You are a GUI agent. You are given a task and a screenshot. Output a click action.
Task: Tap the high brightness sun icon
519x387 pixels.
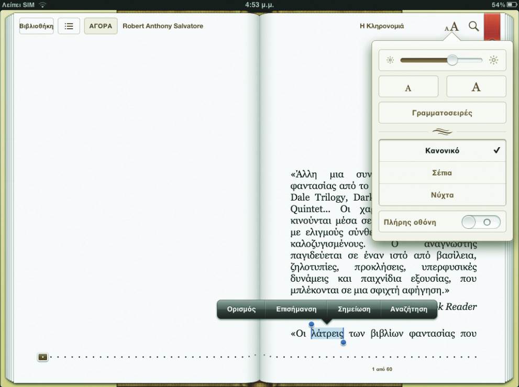[493, 60]
